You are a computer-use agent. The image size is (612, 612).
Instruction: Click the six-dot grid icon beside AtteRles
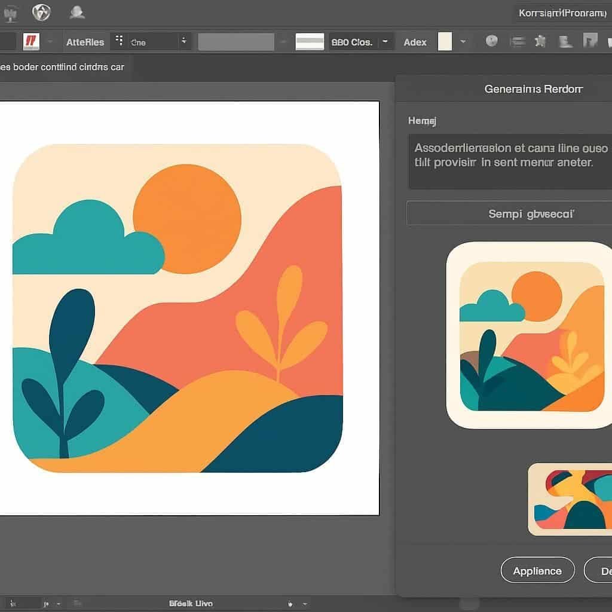point(119,41)
